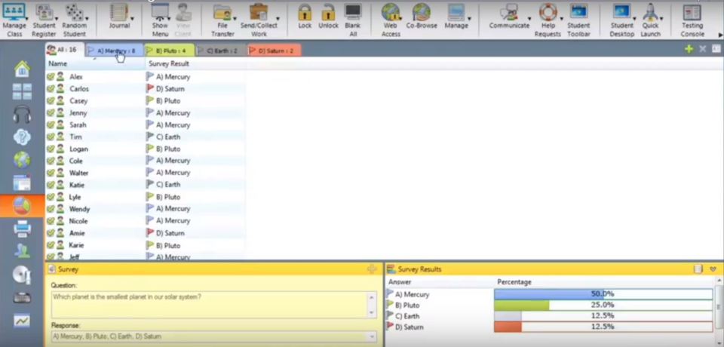Open the Manage Class toolbar button
The image size is (724, 347).
click(14, 20)
